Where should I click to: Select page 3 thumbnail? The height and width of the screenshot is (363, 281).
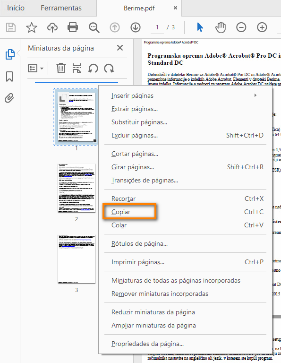(77, 259)
